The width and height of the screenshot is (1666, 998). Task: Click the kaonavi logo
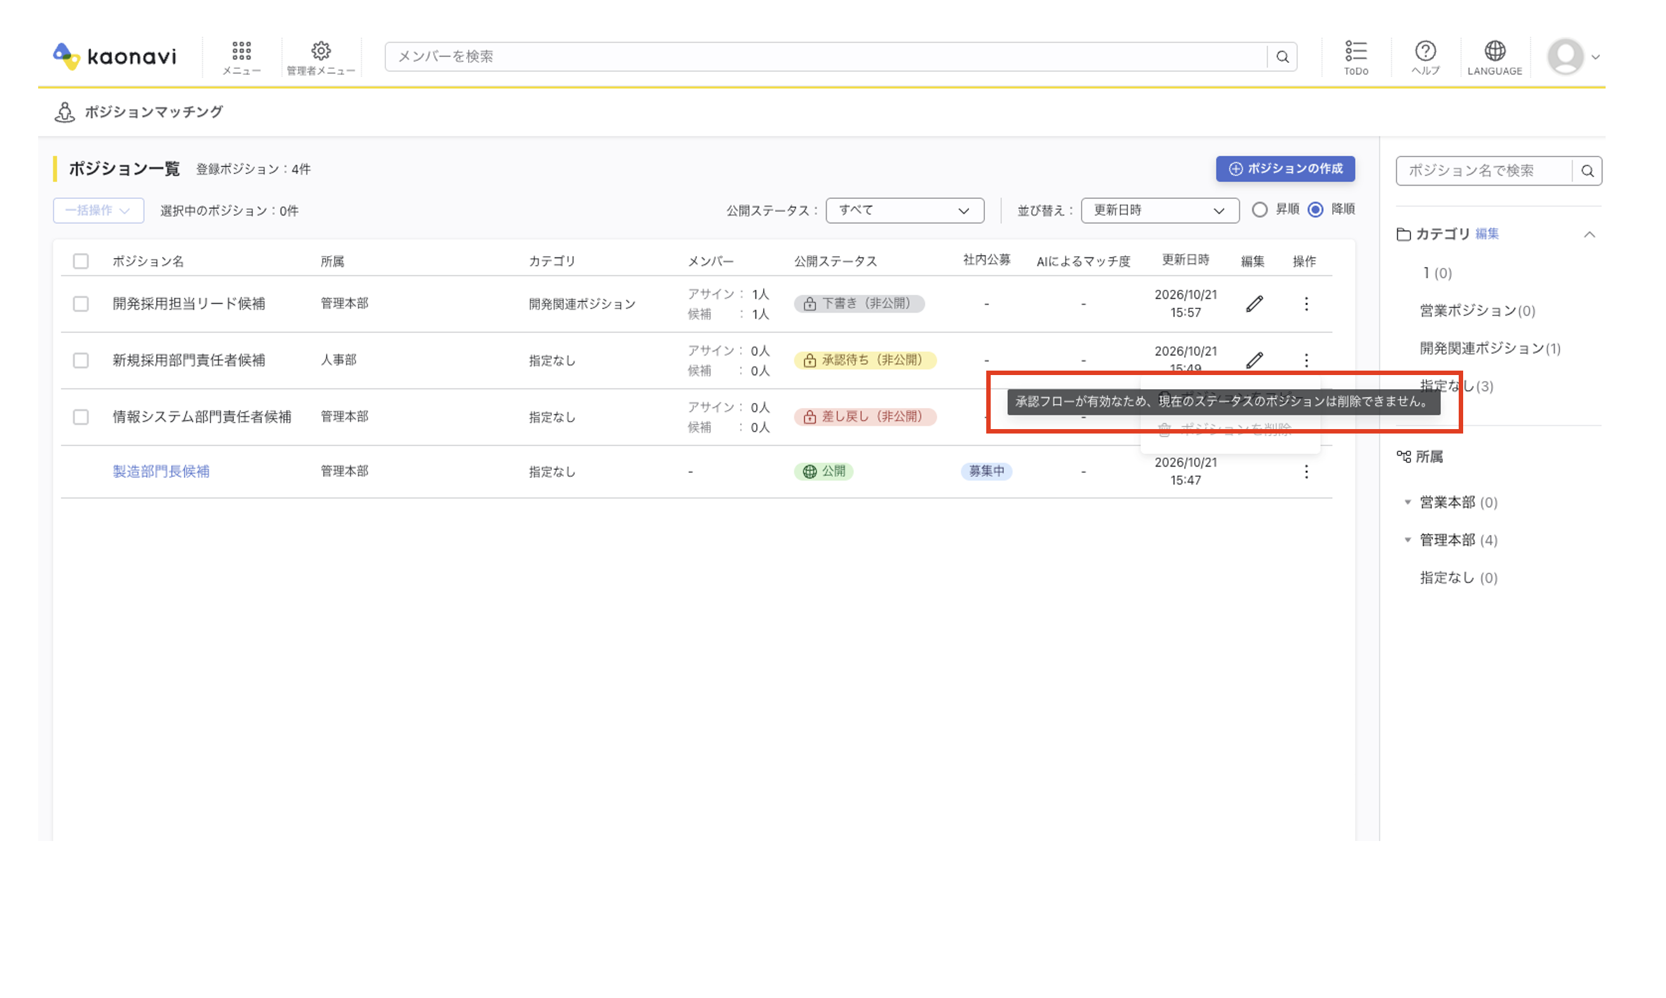[x=114, y=56]
